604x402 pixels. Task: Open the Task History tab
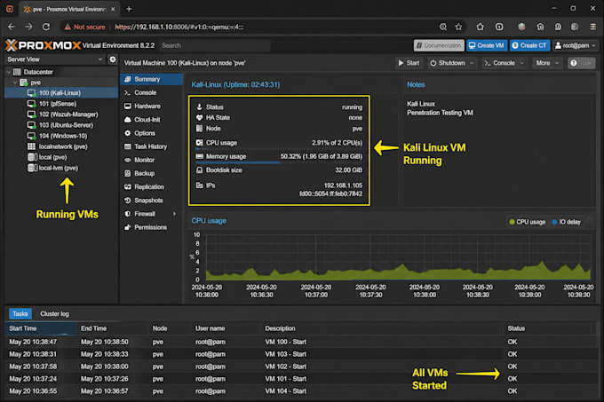coord(151,146)
